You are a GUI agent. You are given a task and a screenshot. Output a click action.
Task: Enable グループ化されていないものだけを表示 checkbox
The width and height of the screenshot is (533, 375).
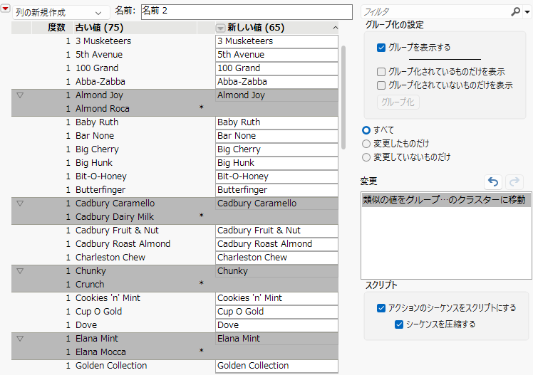coord(381,85)
